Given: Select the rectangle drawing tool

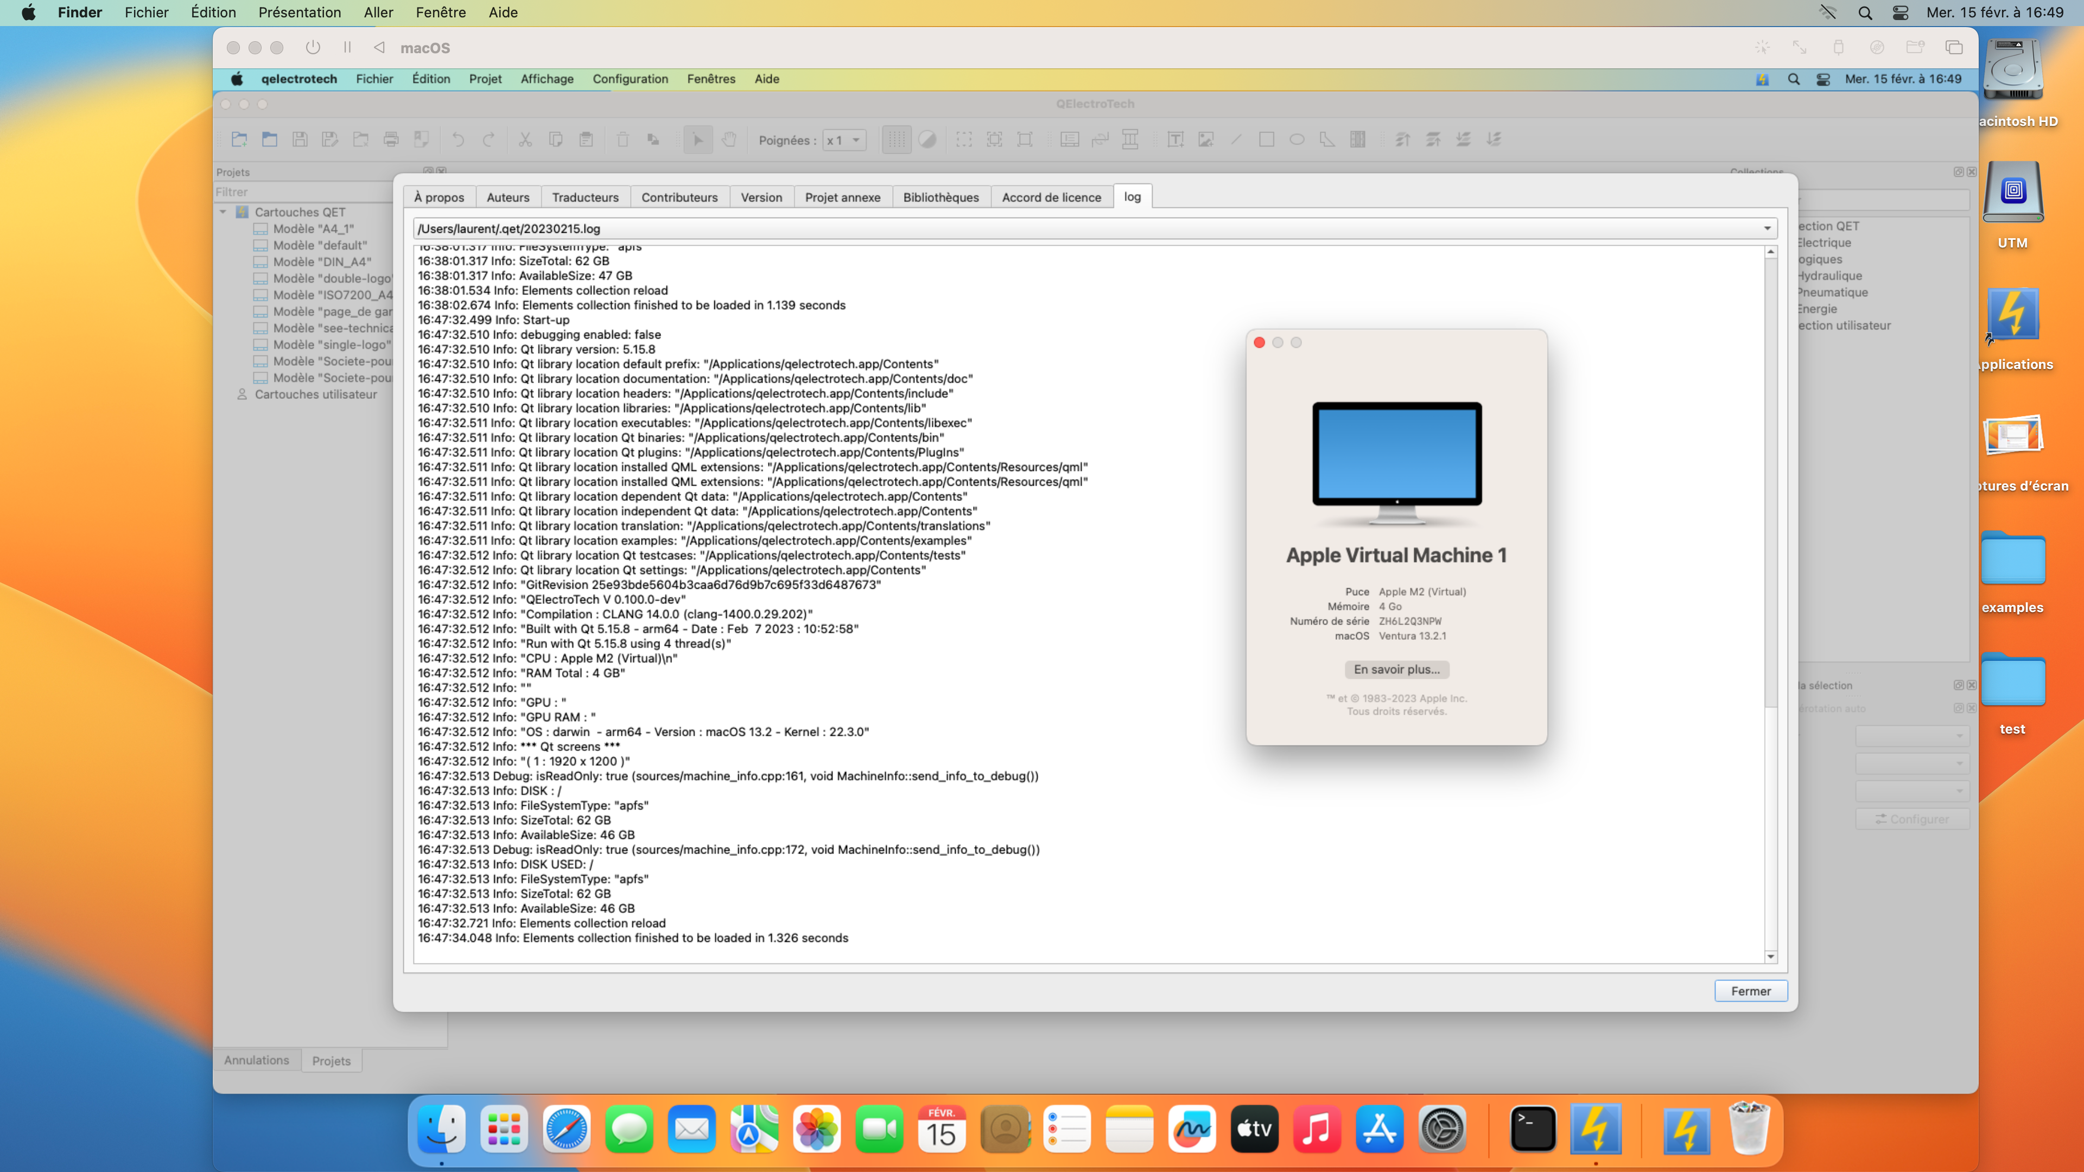Looking at the screenshot, I should [x=1267, y=139].
